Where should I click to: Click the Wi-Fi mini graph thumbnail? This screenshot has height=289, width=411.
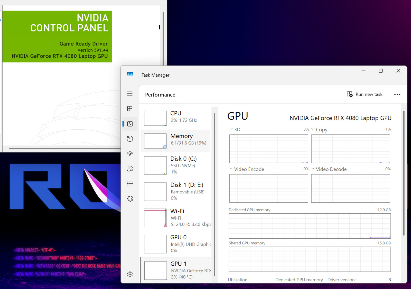point(155,218)
